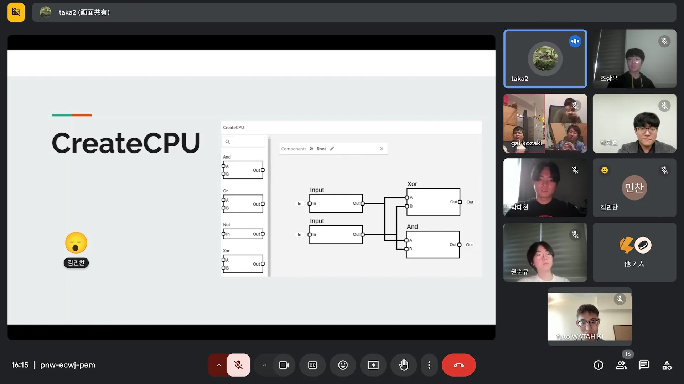
Task: Open video options chevron beside the camera
Action: 264,365
